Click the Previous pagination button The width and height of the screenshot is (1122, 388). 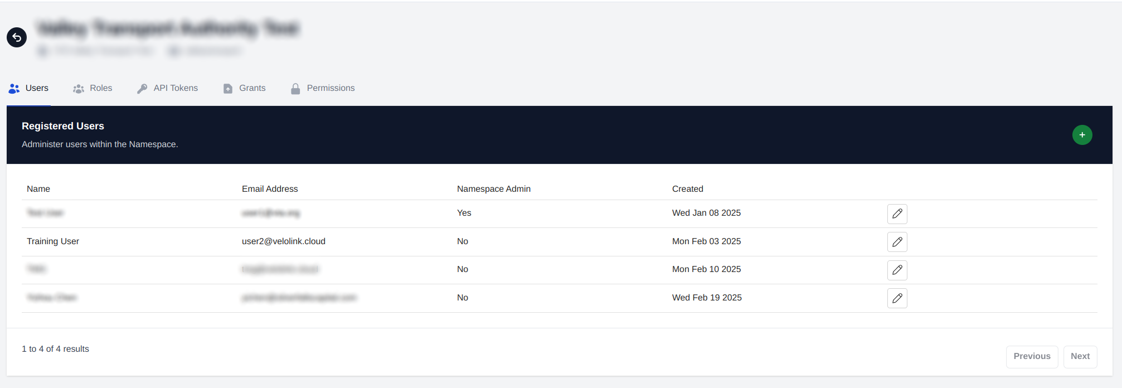[x=1032, y=356]
